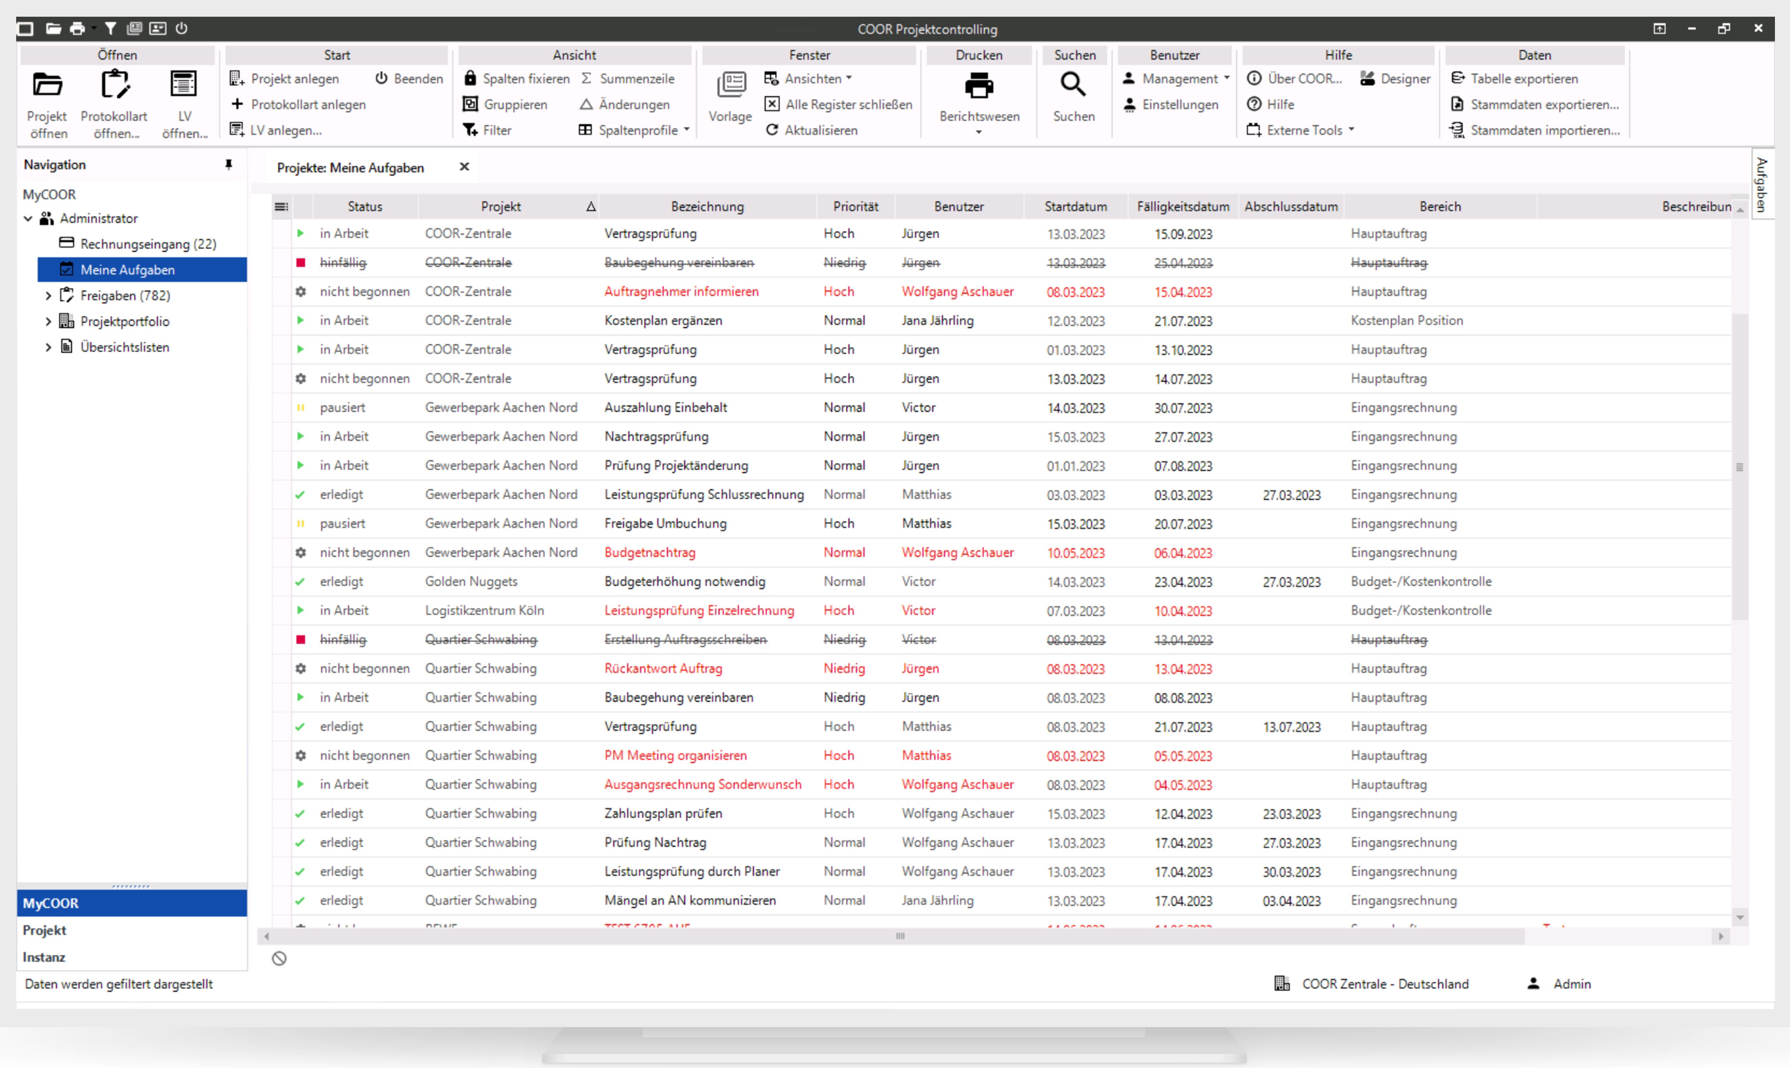Viewport: 1790px width, 1068px height.
Task: Sort by the Benutzer column header
Action: (x=959, y=207)
